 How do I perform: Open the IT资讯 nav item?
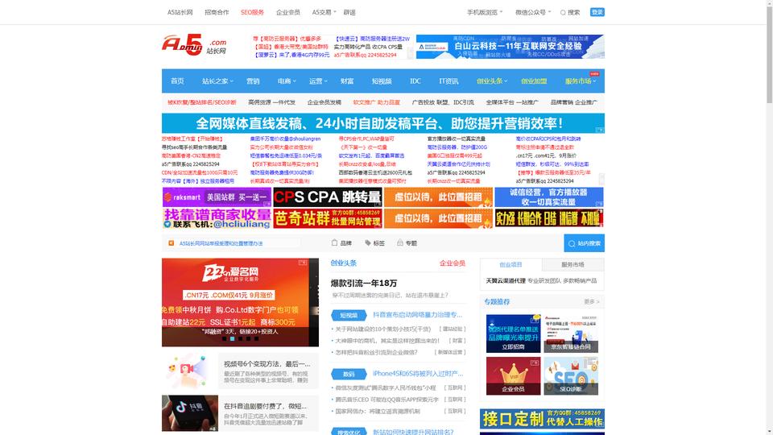pos(449,81)
